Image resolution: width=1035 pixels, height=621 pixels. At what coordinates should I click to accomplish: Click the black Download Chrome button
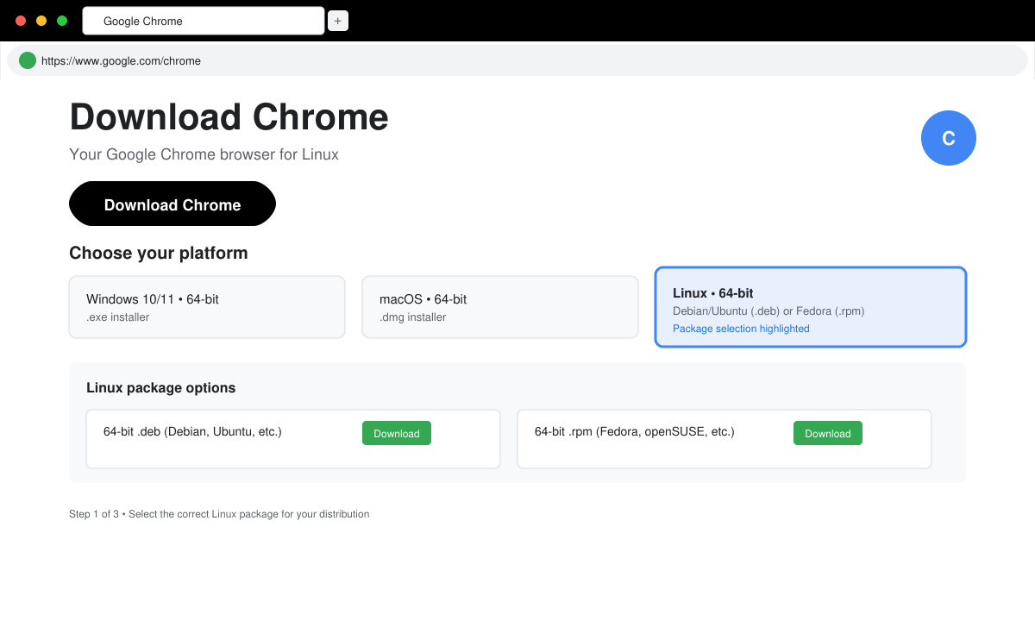pos(172,204)
